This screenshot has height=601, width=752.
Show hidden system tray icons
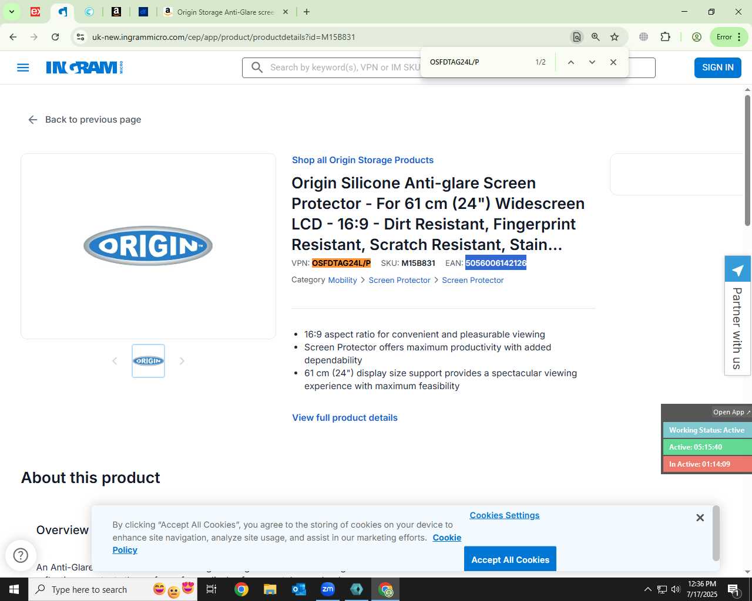pos(647,589)
